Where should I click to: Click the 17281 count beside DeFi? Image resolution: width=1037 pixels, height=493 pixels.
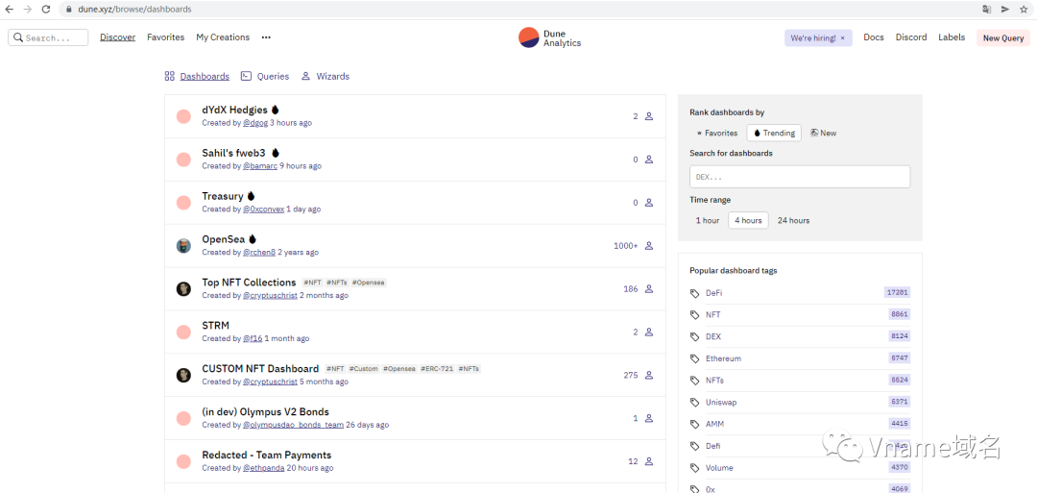pos(898,292)
